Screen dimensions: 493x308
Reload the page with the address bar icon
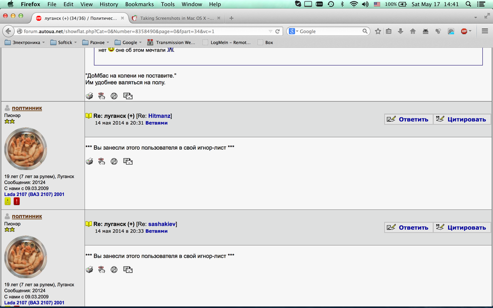click(277, 31)
